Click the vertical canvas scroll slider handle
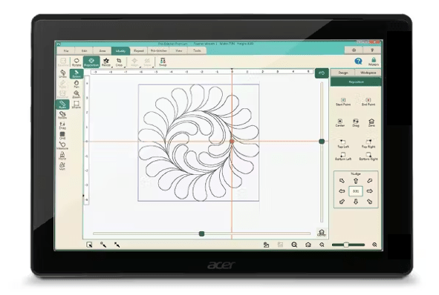Viewport: 439px width, 295px height. point(322,142)
